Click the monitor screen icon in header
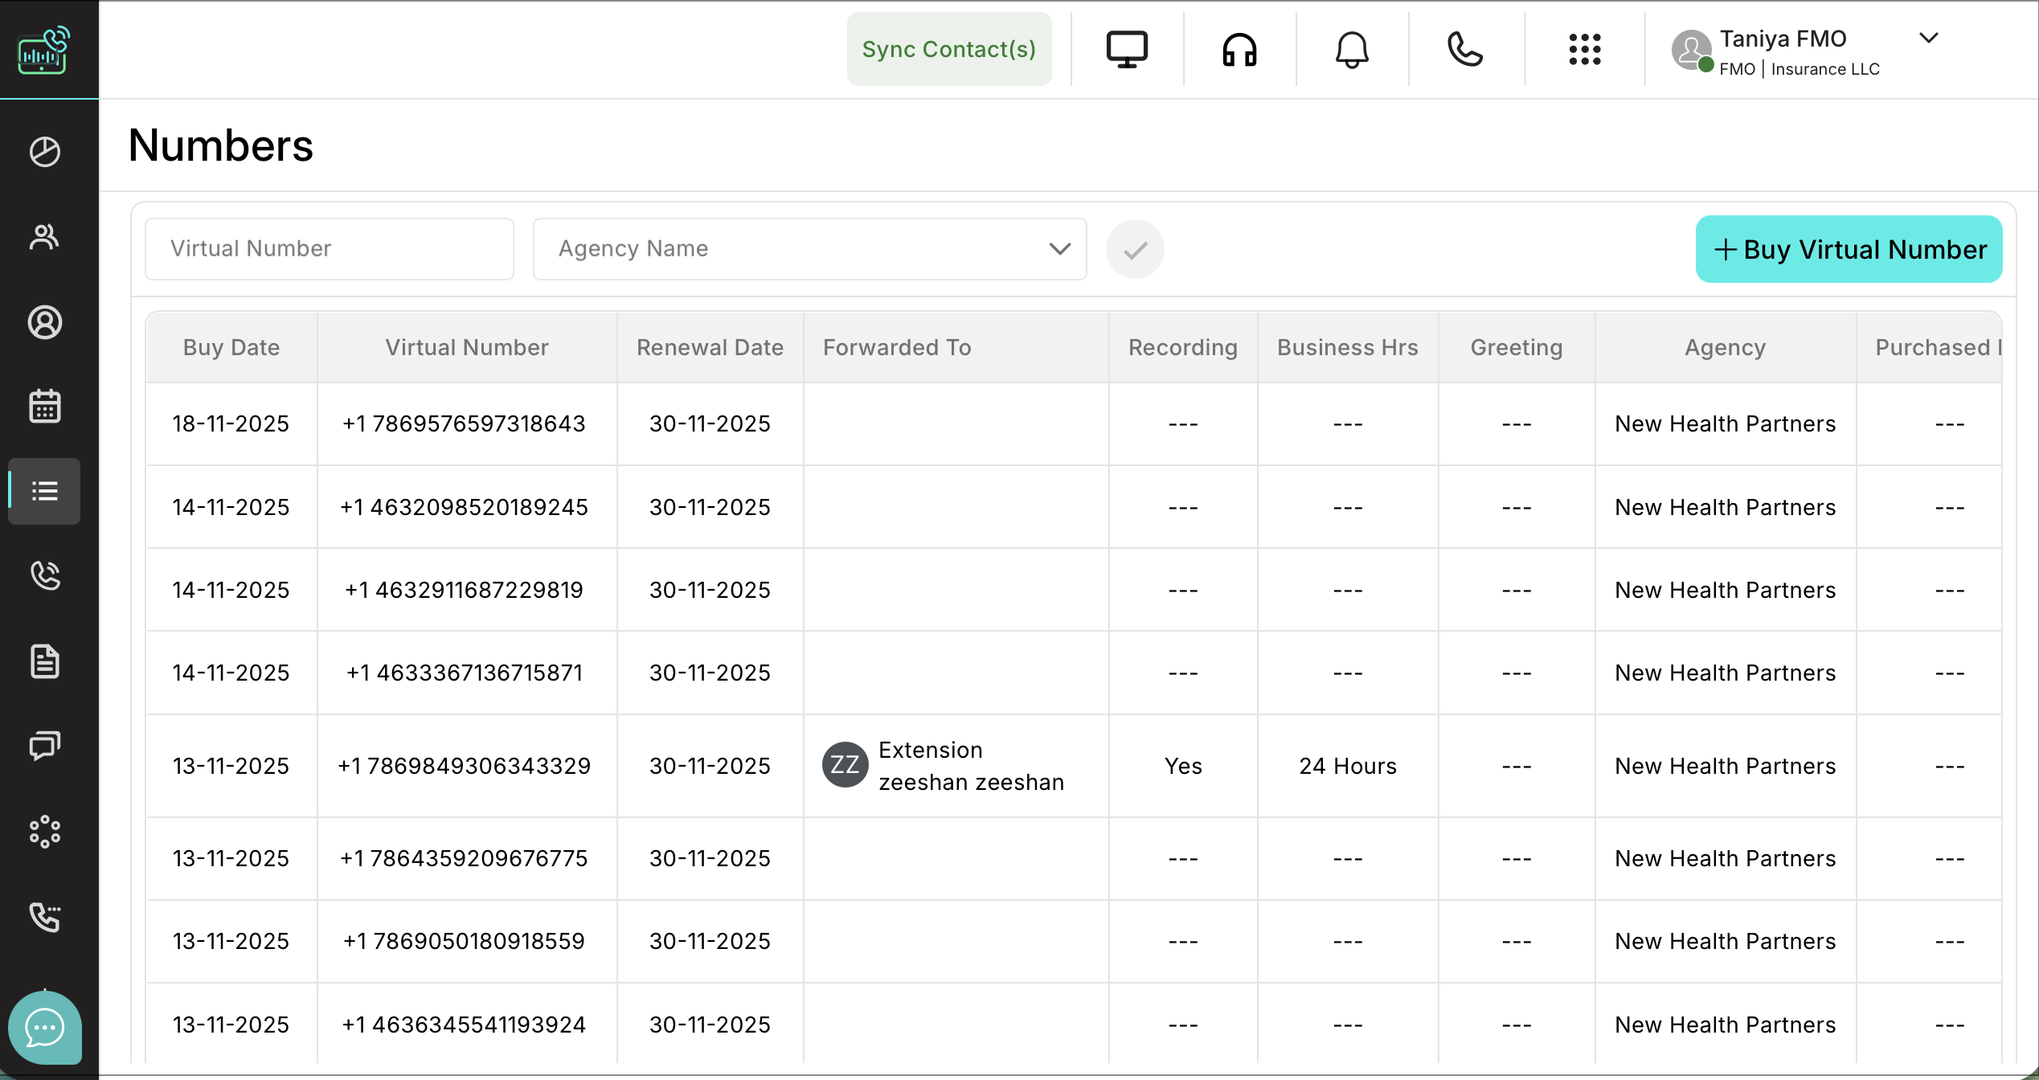 tap(1127, 50)
